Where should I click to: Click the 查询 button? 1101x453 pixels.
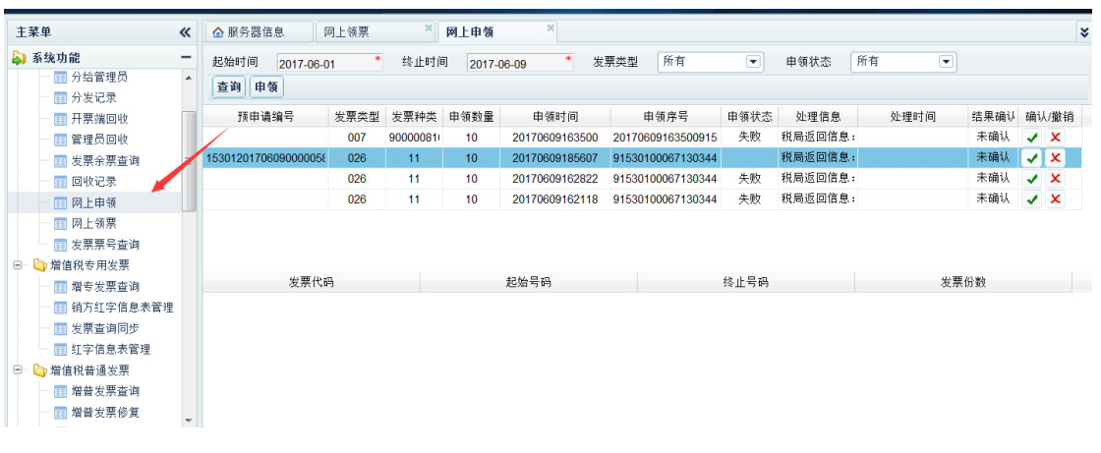click(x=230, y=87)
